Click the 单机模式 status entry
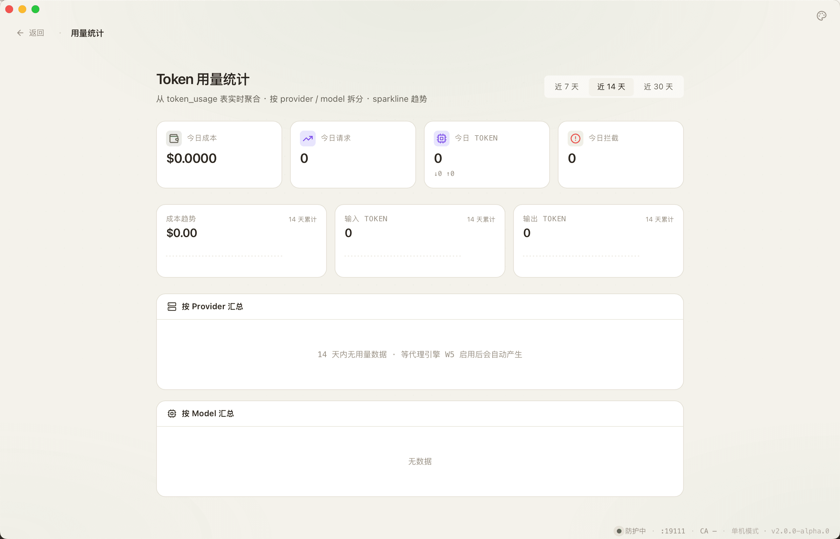Image resolution: width=840 pixels, height=539 pixels. point(745,531)
